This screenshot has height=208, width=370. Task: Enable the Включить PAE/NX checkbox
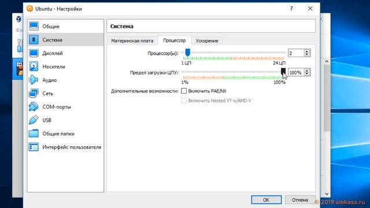[x=184, y=91]
